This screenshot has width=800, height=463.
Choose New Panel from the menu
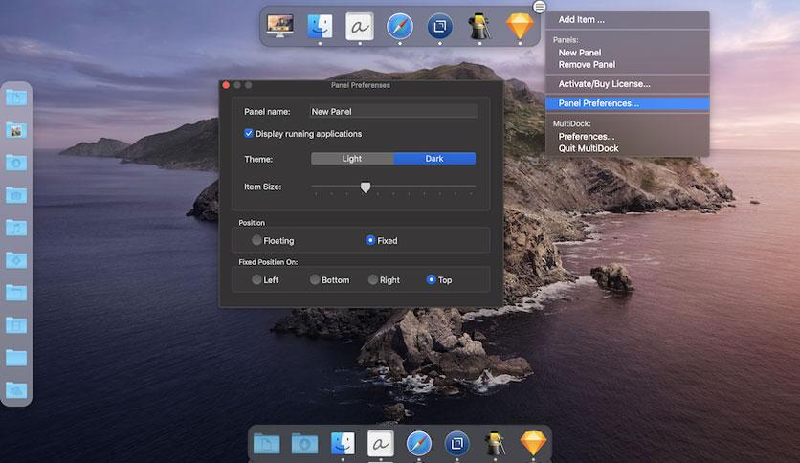627,53
